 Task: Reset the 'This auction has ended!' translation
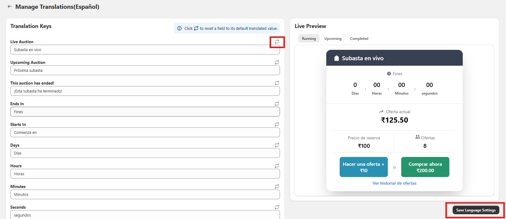(x=277, y=83)
